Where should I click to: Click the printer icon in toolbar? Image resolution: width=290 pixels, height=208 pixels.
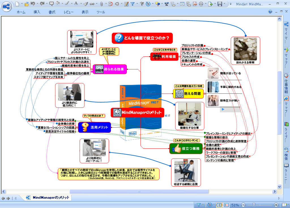click(x=201, y=4)
